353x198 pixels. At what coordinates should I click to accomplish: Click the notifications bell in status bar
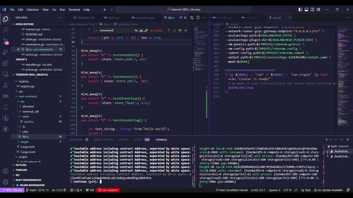(x=348, y=190)
